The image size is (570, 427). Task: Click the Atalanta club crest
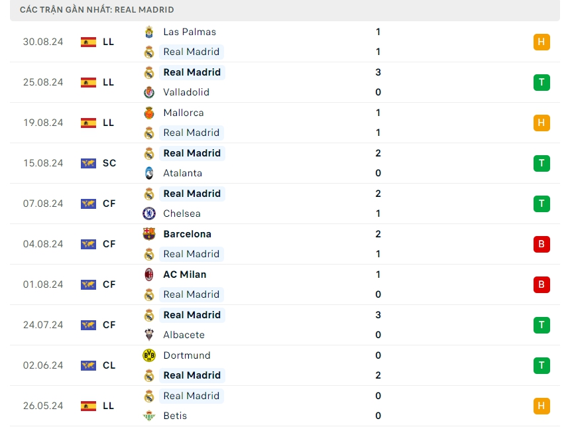(149, 173)
